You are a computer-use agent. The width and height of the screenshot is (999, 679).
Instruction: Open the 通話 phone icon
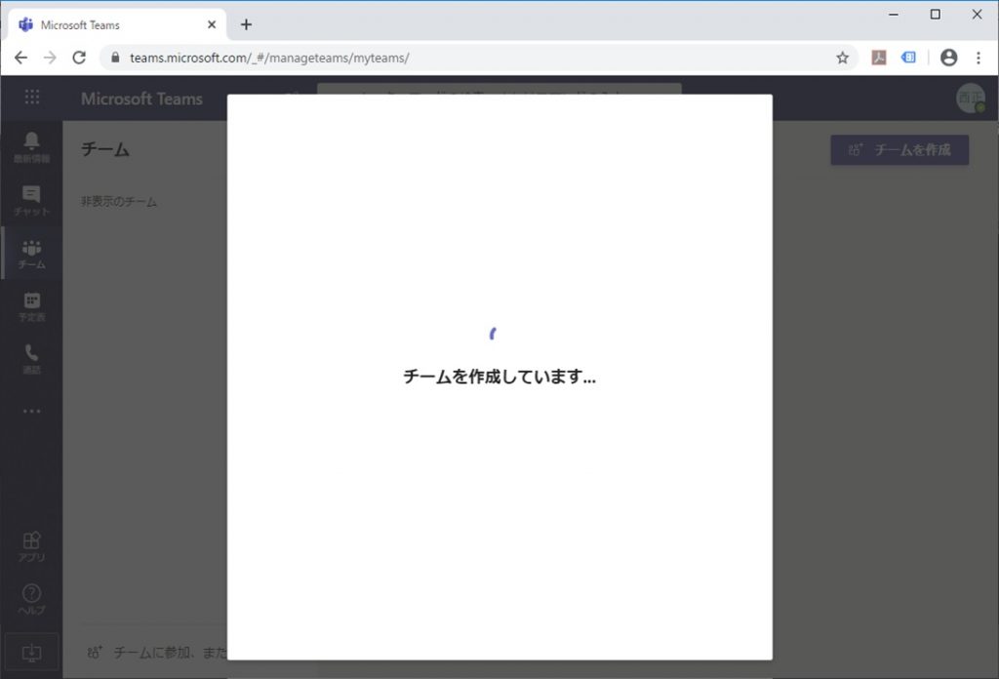(31, 358)
